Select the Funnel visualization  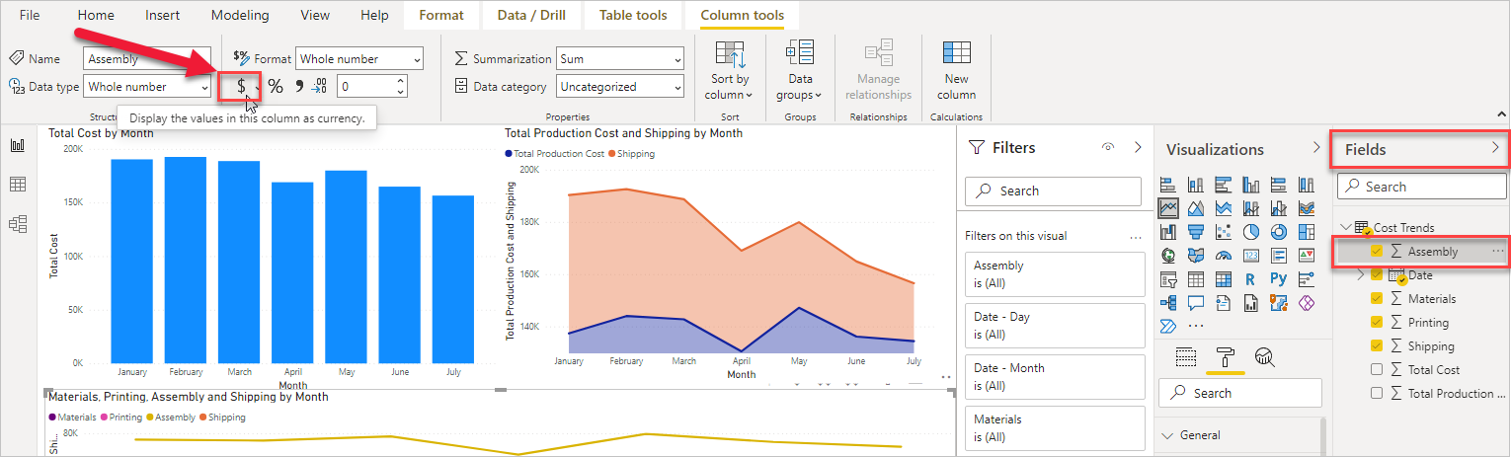(x=1196, y=232)
